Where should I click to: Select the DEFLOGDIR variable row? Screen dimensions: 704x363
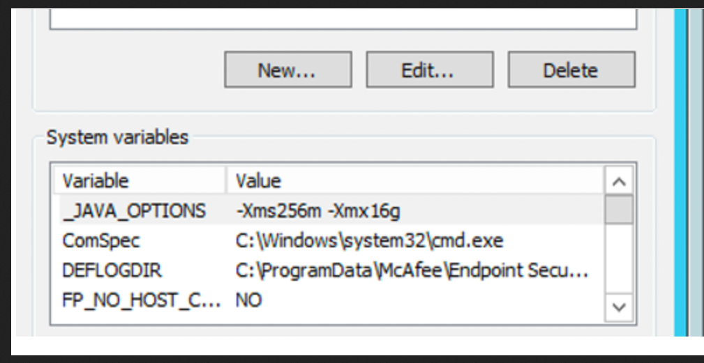329,270
